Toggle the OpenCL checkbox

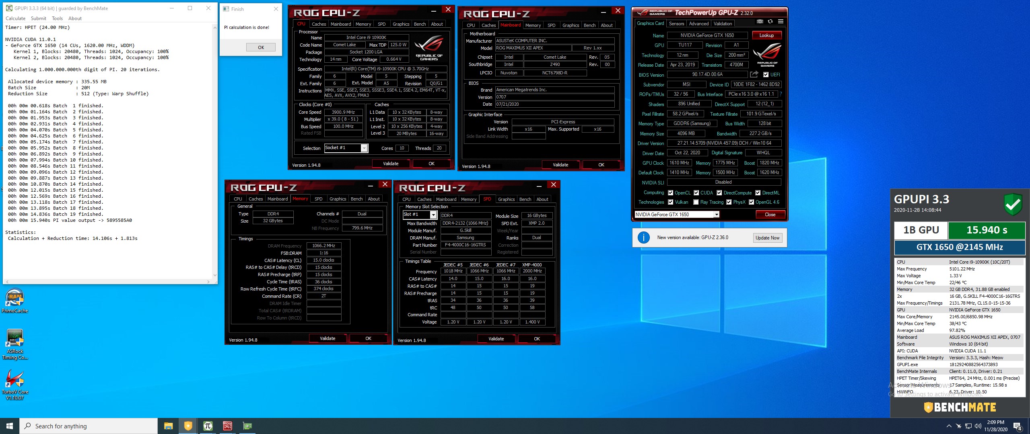pyautogui.click(x=670, y=193)
